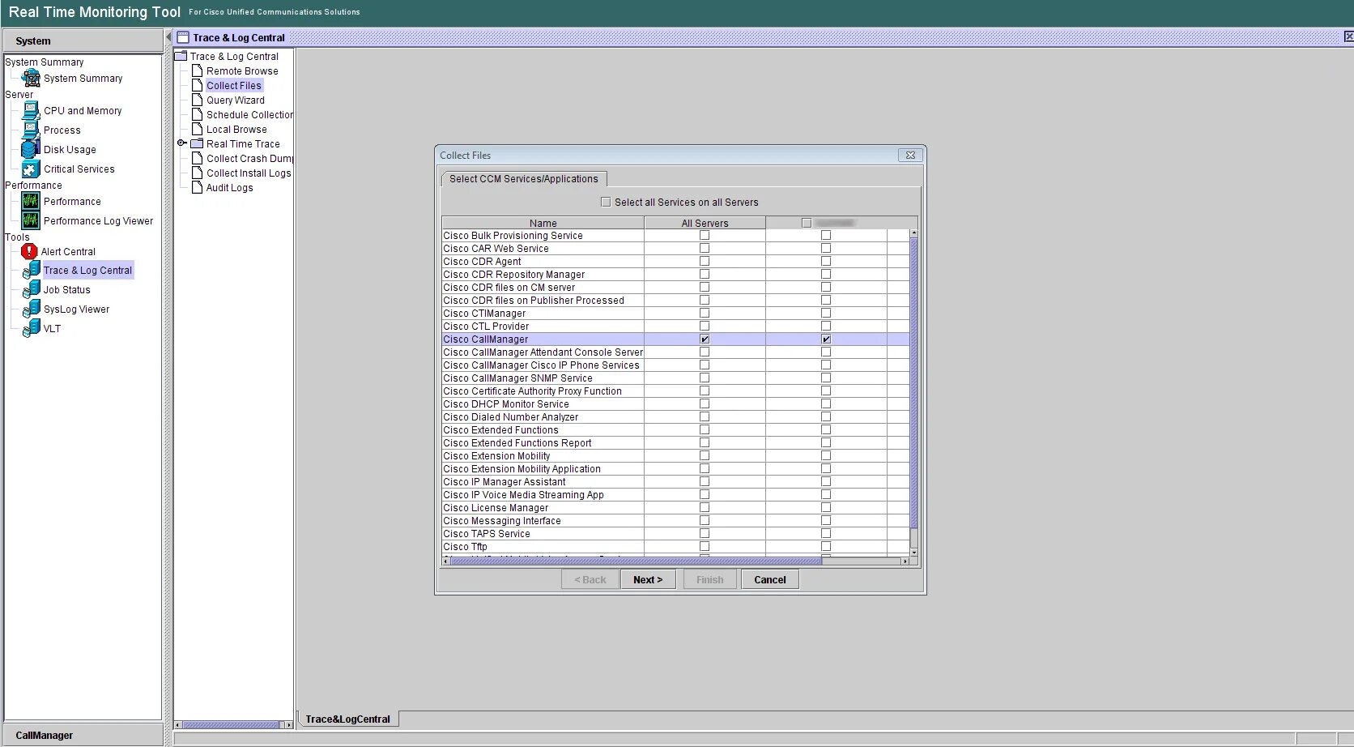The width and height of the screenshot is (1354, 747).
Task: Launch the VLT tool icon
Action: tap(31, 328)
